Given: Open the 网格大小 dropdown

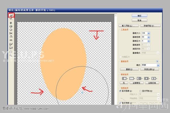Looking at the screenshot, I should tap(149, 94).
